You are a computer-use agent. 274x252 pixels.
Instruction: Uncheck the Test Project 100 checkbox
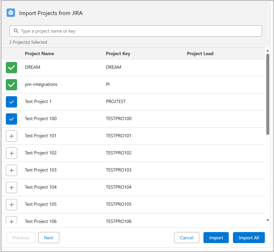[x=12, y=119]
